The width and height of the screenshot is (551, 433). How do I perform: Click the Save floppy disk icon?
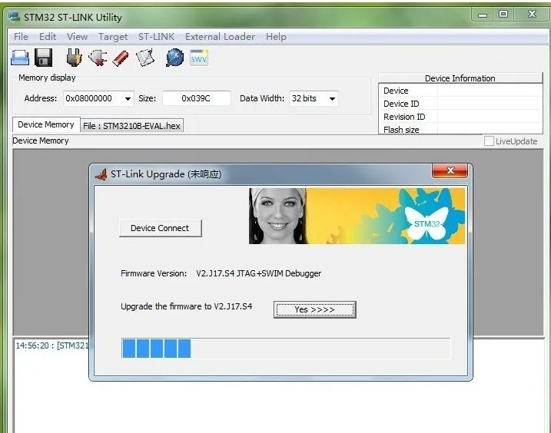pyautogui.click(x=43, y=58)
